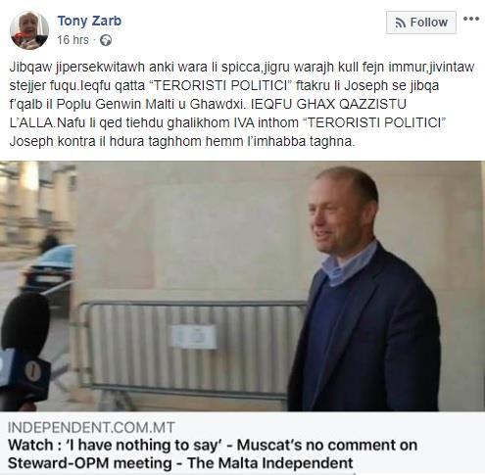Open the three-dot post options menu

coord(471,19)
